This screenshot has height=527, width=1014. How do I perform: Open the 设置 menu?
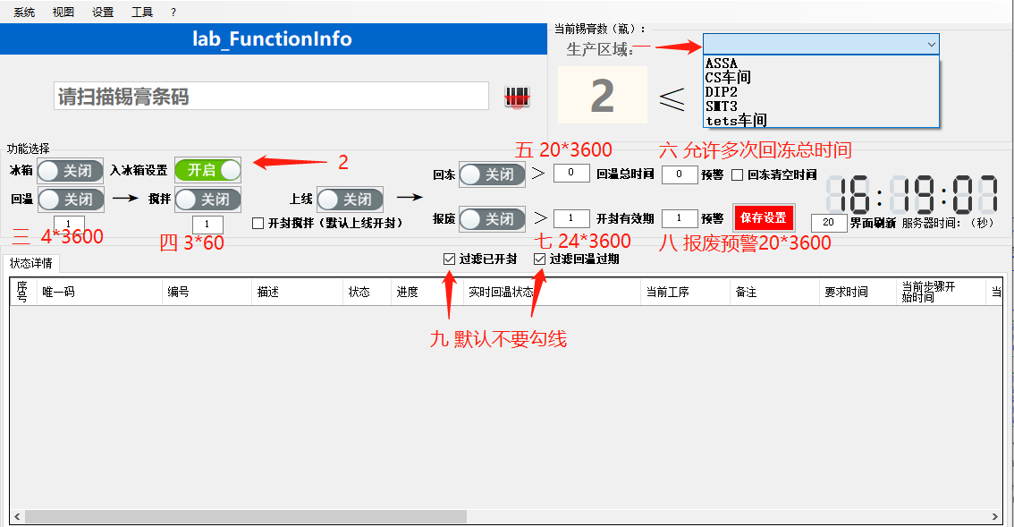(103, 13)
